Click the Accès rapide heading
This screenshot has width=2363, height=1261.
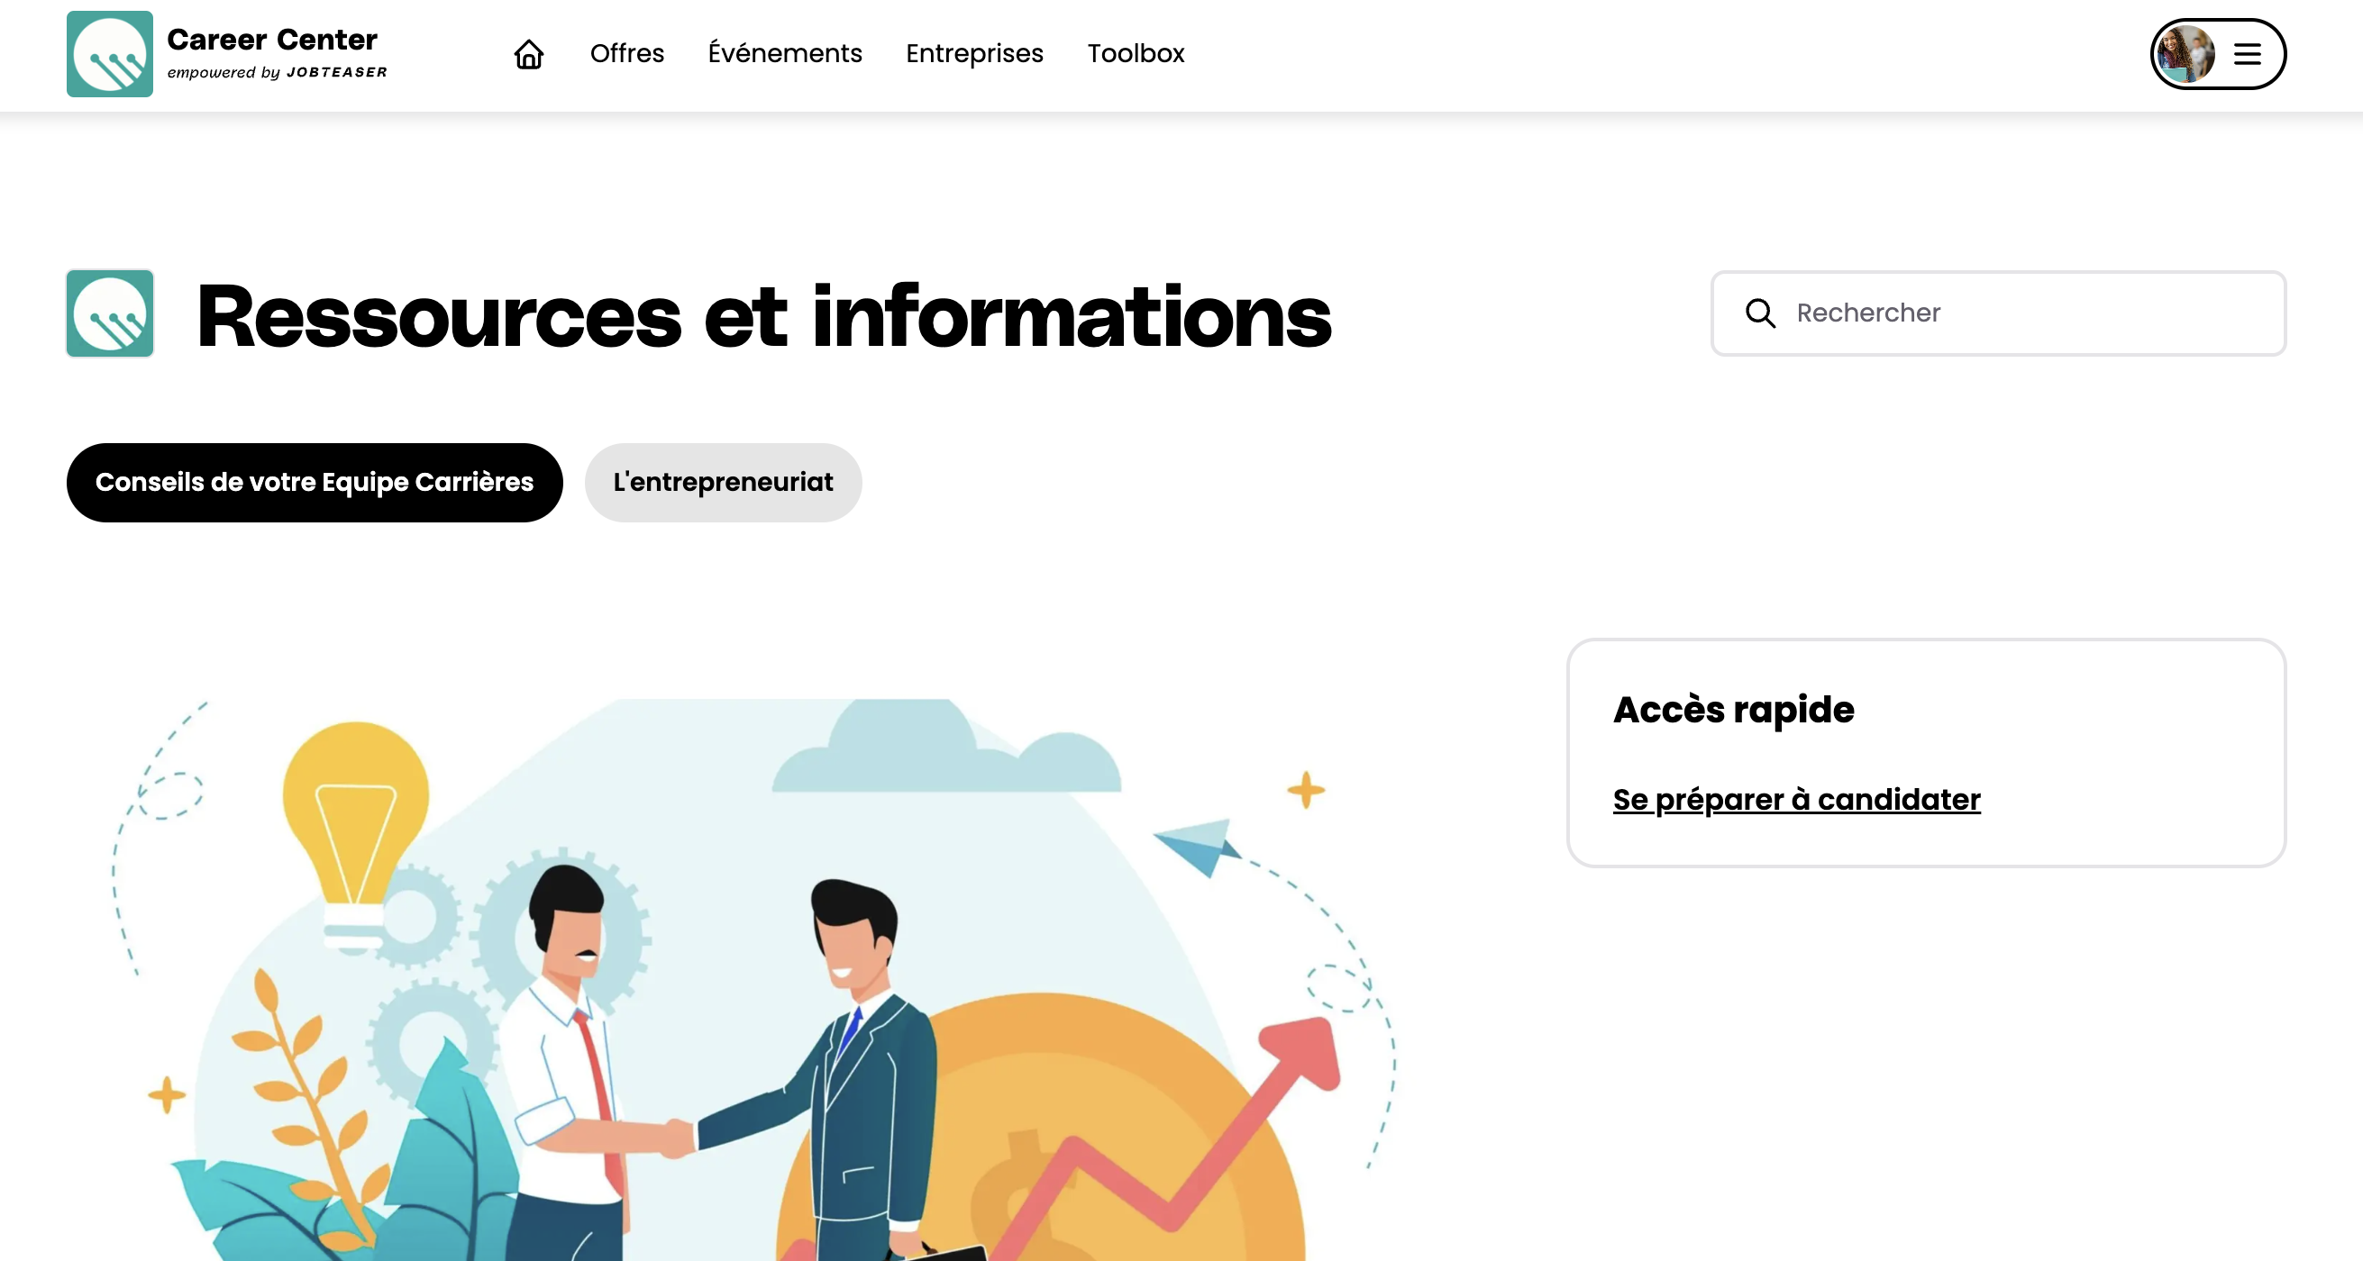point(1733,710)
